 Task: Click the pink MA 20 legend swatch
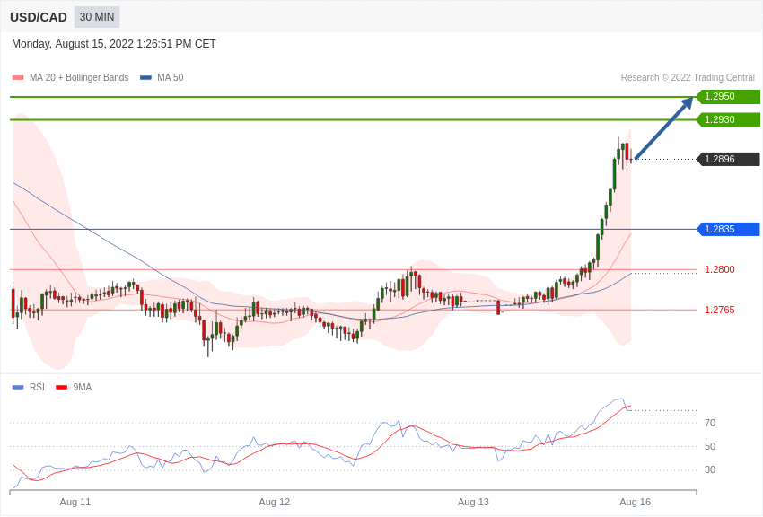tap(18, 78)
